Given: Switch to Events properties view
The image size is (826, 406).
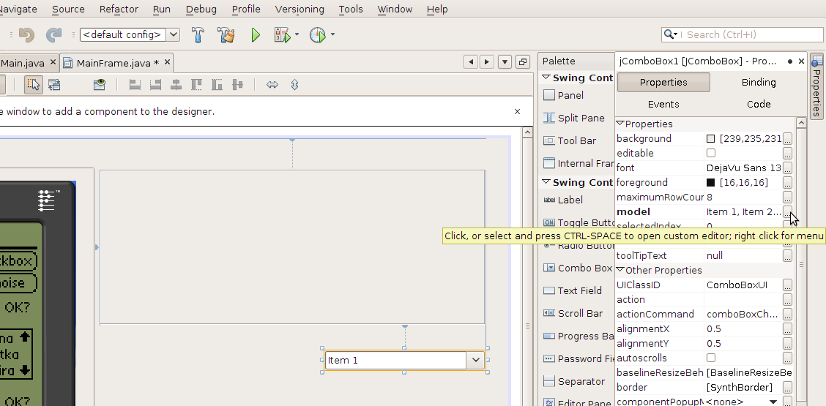Looking at the screenshot, I should tap(663, 105).
